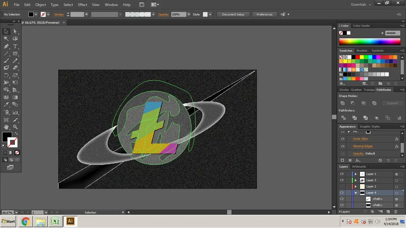Open the Object menu
Viewport: 406px width, 231px height.
click(41, 5)
